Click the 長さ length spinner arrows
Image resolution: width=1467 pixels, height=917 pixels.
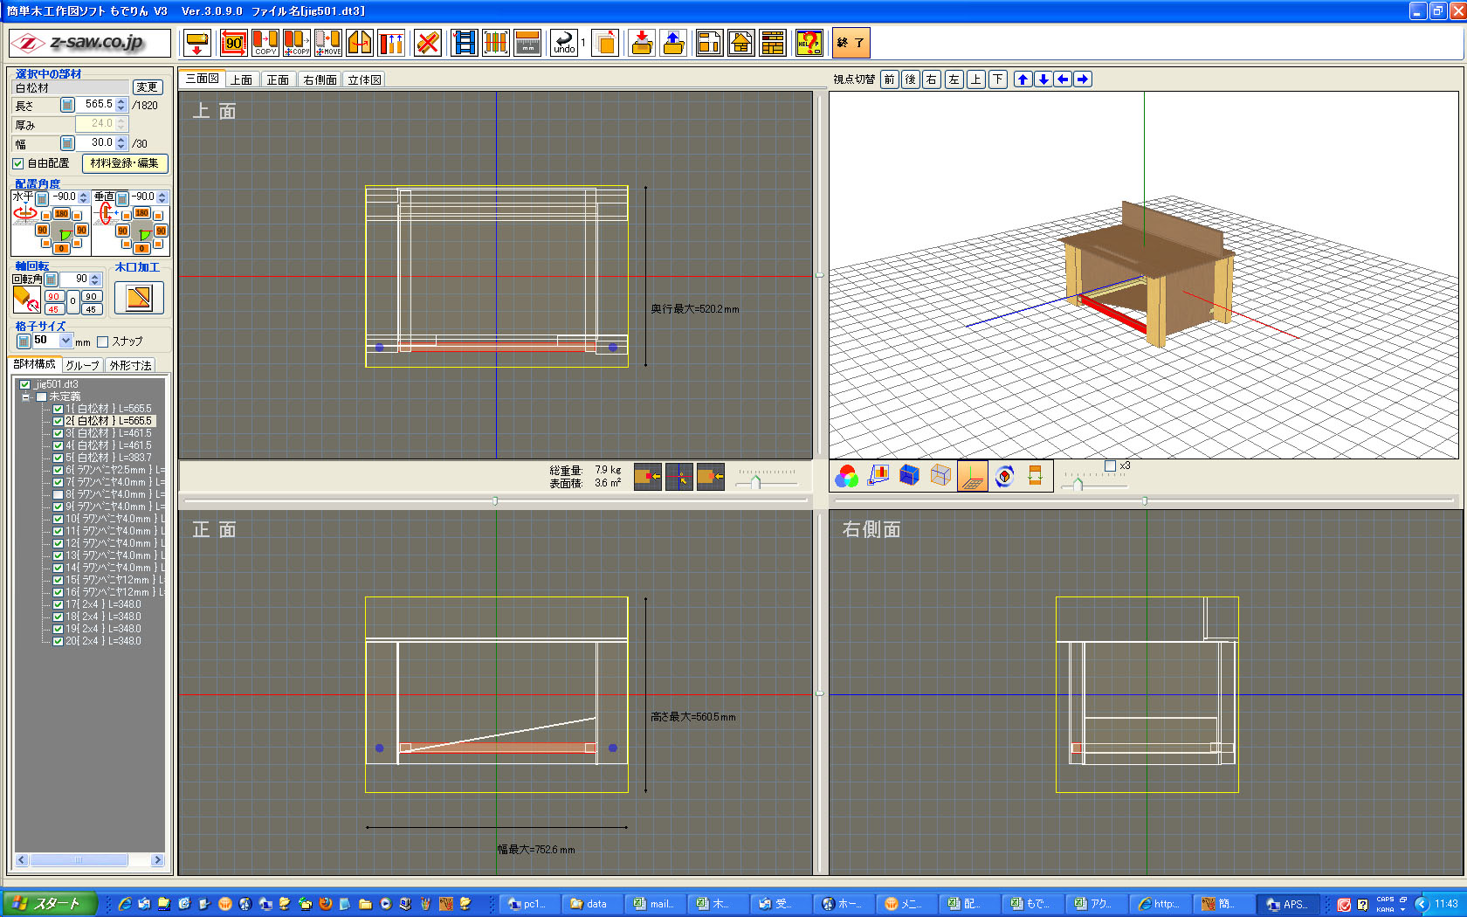(x=121, y=105)
